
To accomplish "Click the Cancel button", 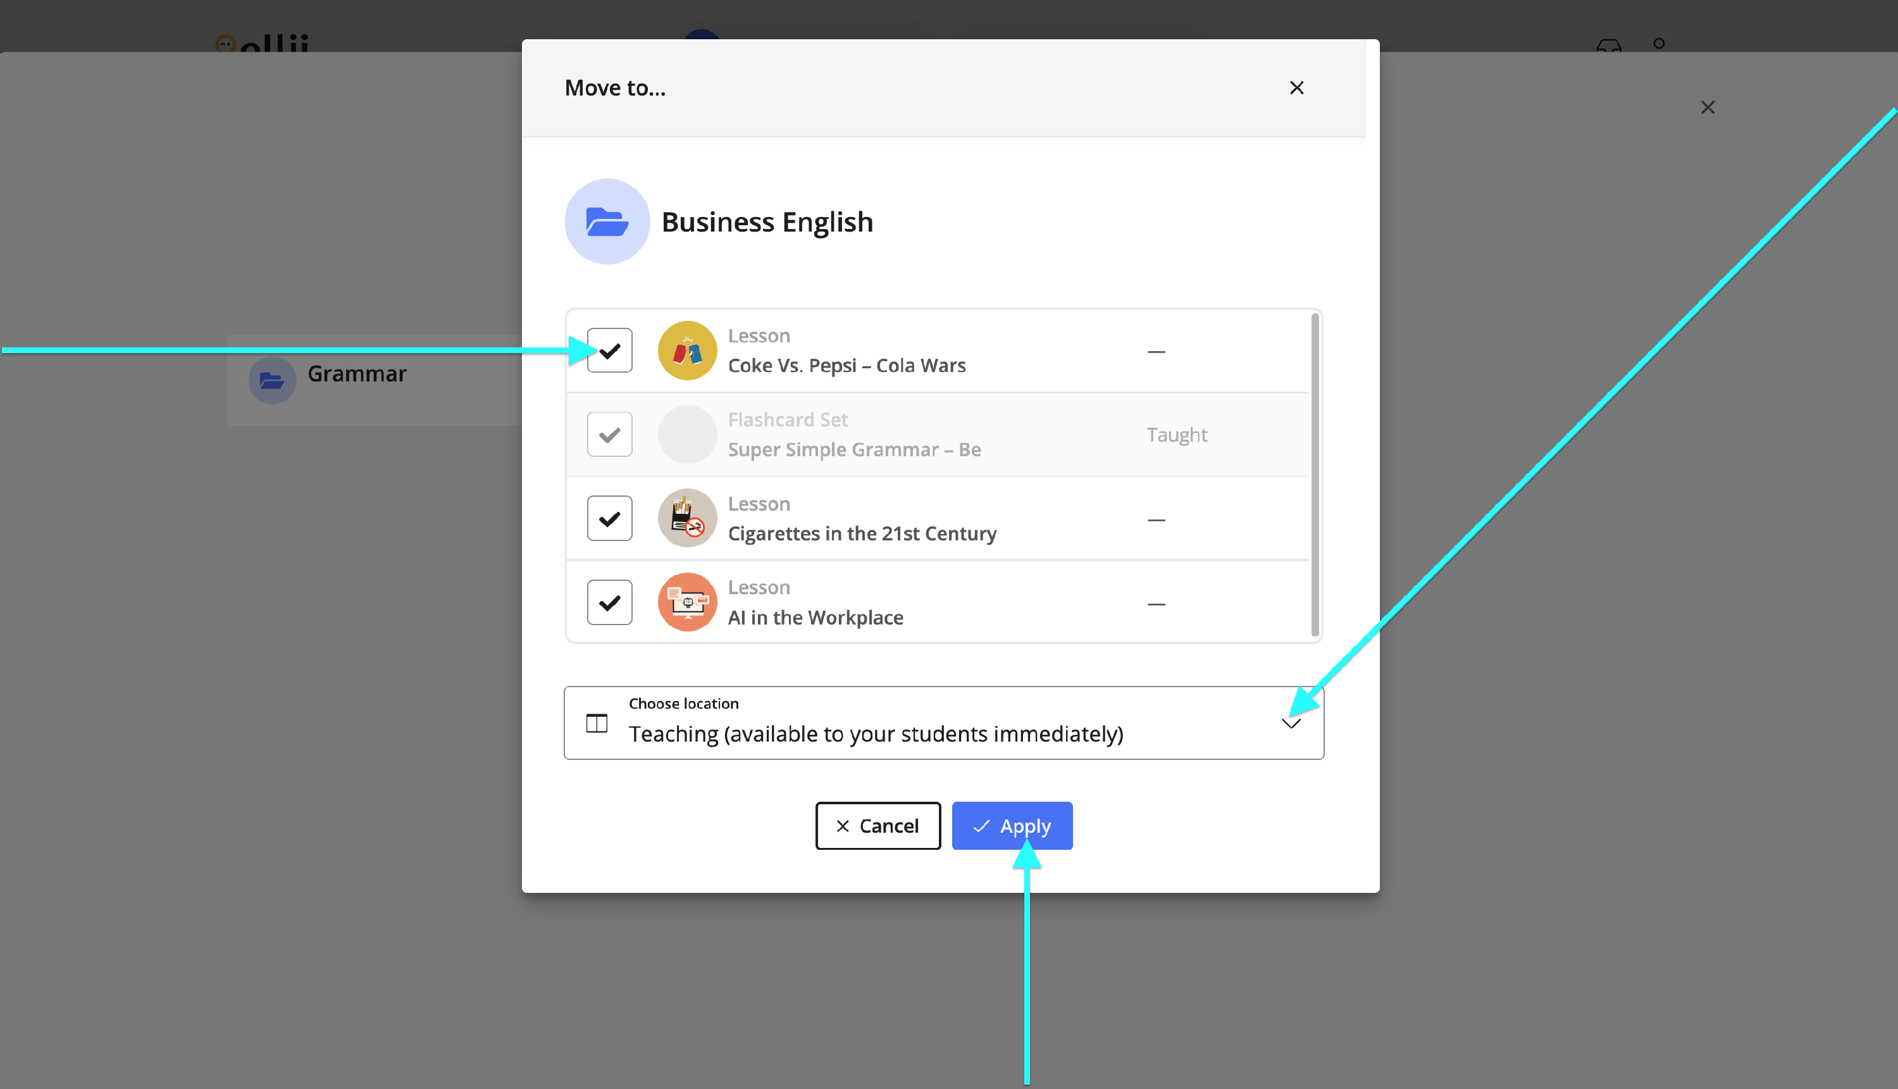I will coord(878,826).
